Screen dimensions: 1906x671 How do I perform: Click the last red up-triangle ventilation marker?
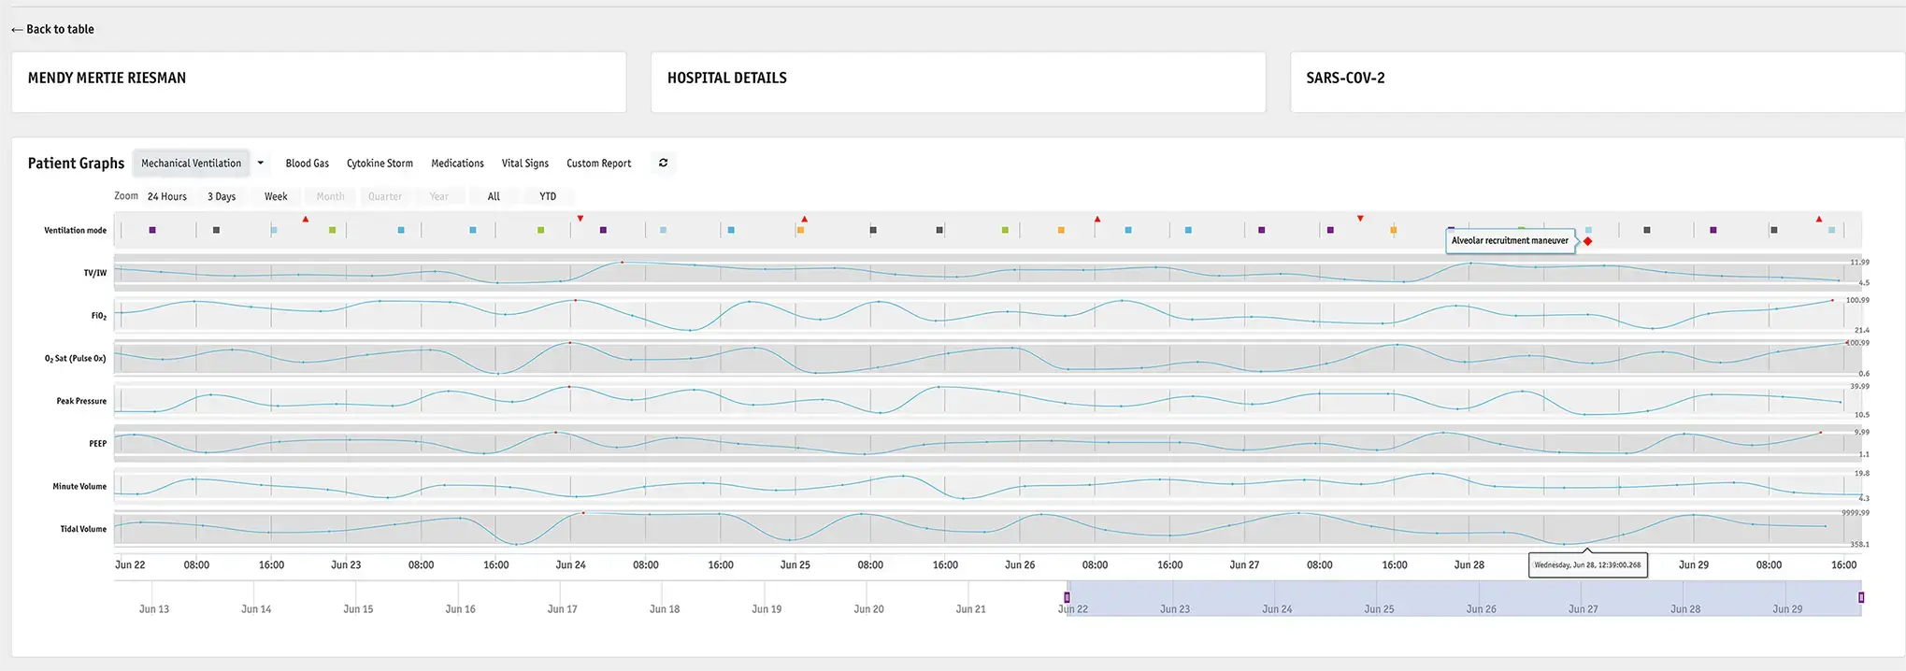pyautogui.click(x=1819, y=219)
